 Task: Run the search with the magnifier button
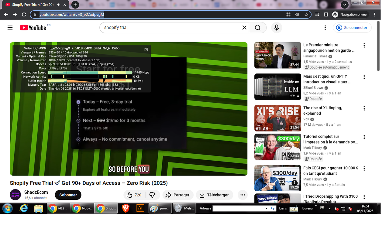tap(258, 28)
